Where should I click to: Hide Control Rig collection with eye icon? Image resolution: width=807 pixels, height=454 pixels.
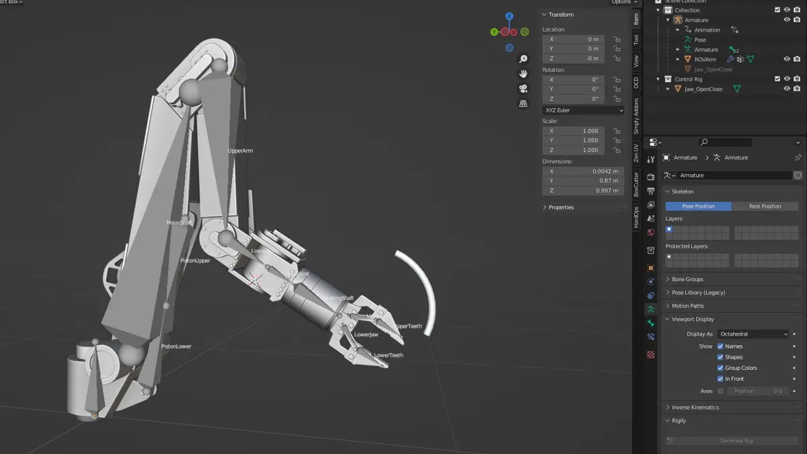787,79
